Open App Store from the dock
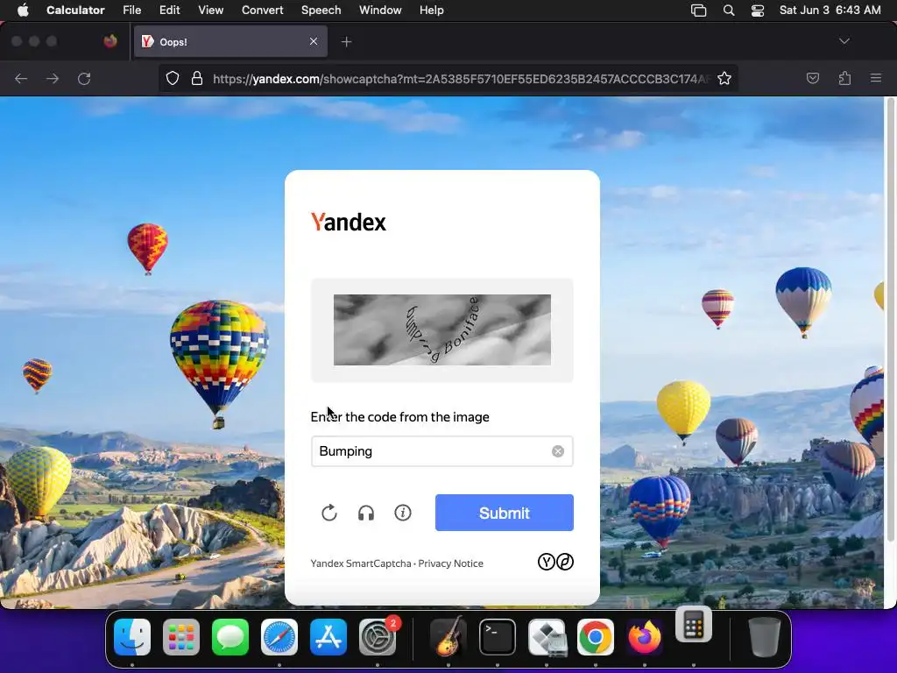The height and width of the screenshot is (673, 897). (x=328, y=637)
